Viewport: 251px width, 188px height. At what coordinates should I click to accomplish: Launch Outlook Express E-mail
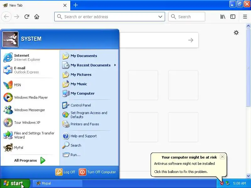[30, 70]
